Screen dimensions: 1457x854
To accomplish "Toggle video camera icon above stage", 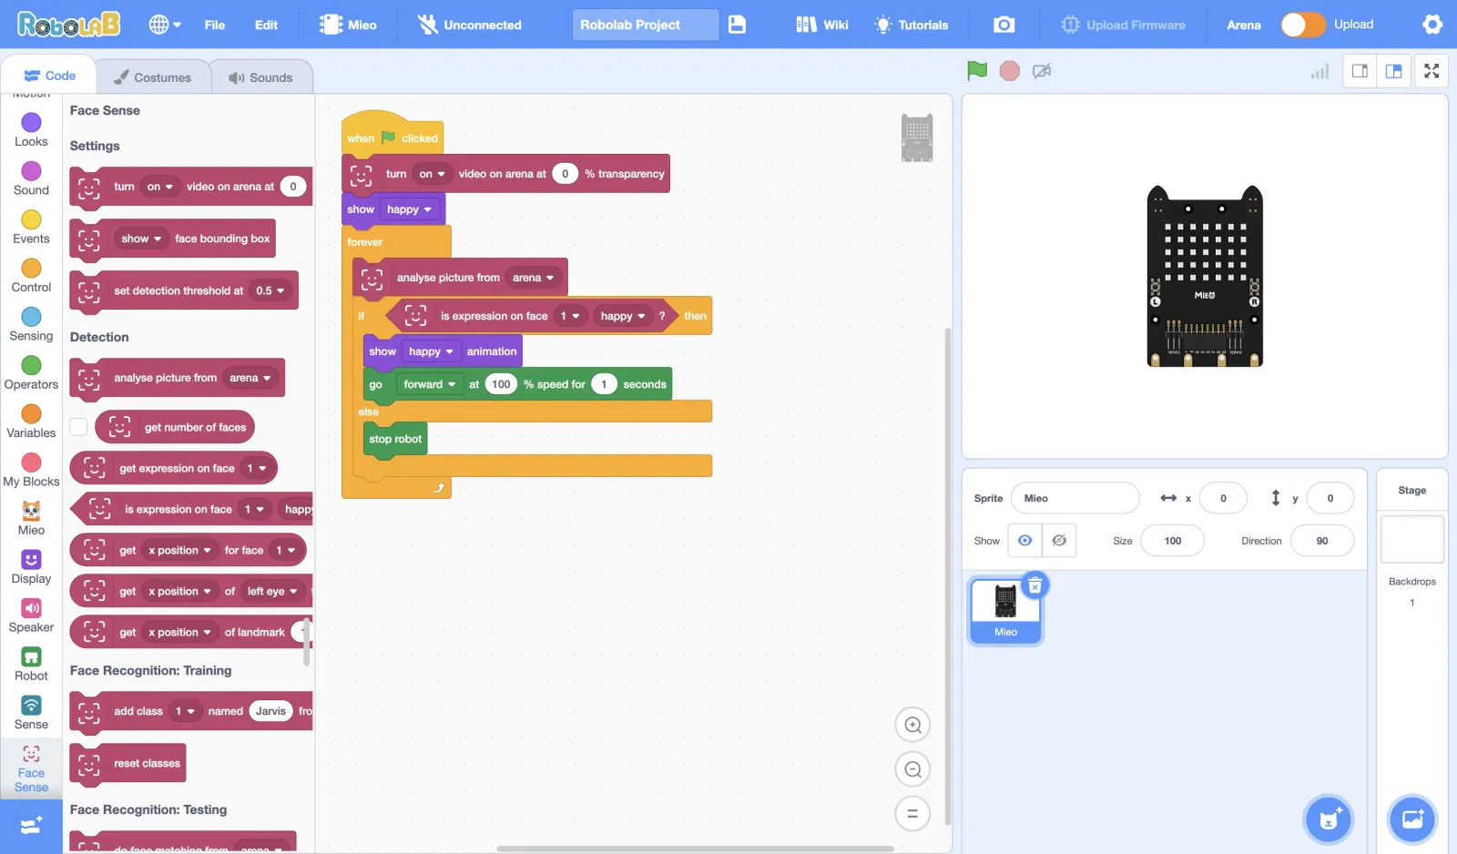I will [1042, 70].
